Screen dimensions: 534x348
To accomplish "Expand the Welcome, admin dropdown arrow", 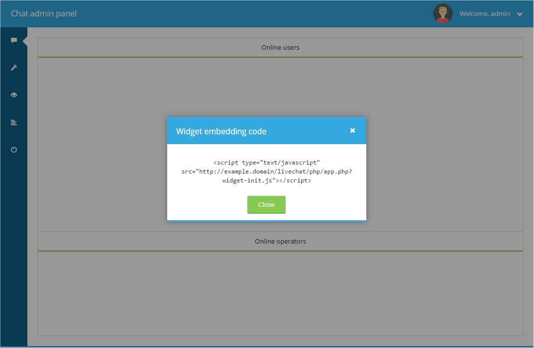I will pyautogui.click(x=520, y=14).
